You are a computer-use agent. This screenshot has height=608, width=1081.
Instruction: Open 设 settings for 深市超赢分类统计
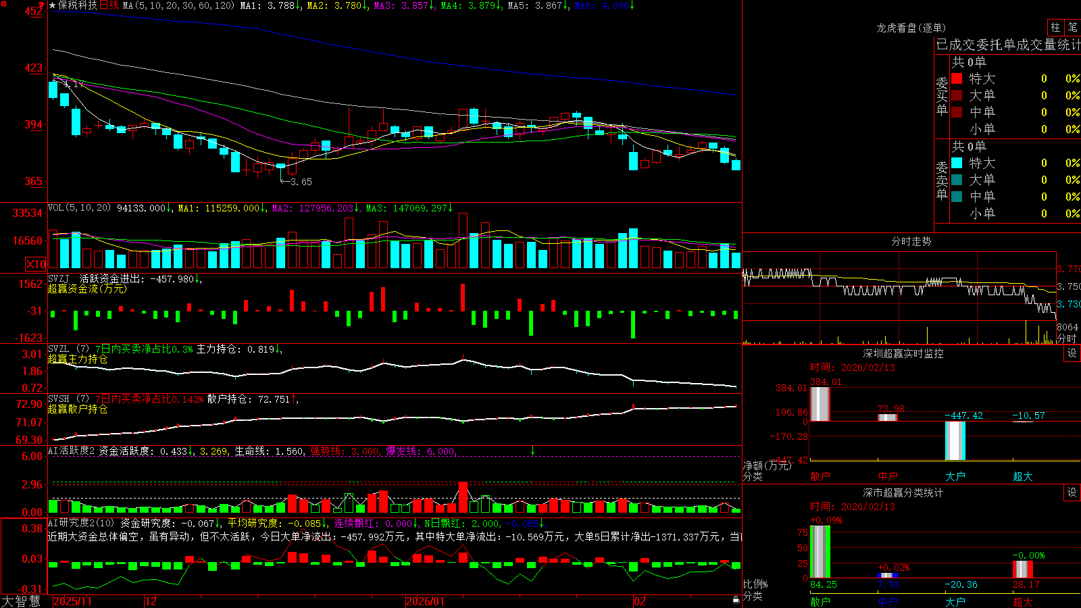point(1072,492)
